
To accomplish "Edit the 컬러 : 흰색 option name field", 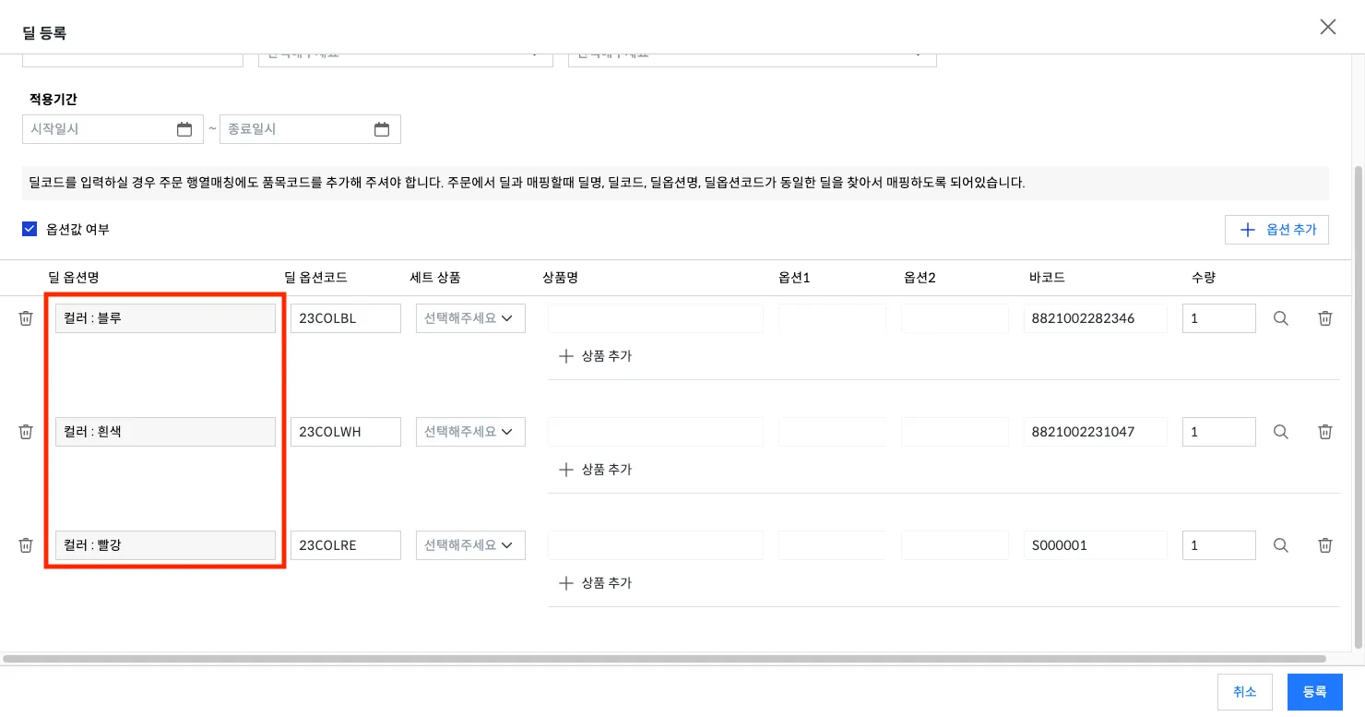I will tap(165, 432).
